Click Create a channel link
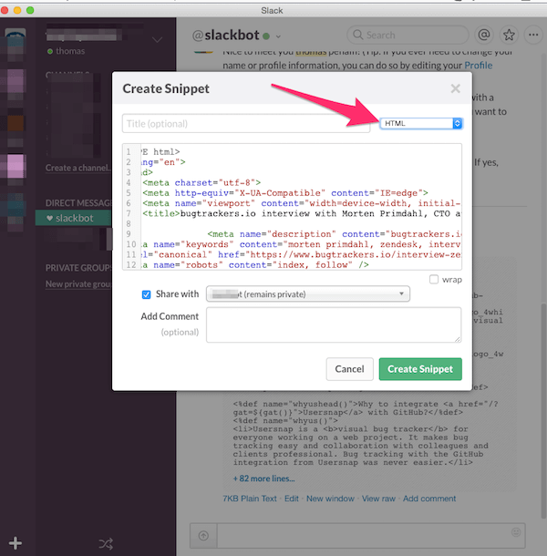547x556 pixels. pos(78,168)
